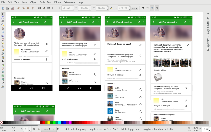Select the Spiral tool
The image size is (211, 132).
pos(3,47)
